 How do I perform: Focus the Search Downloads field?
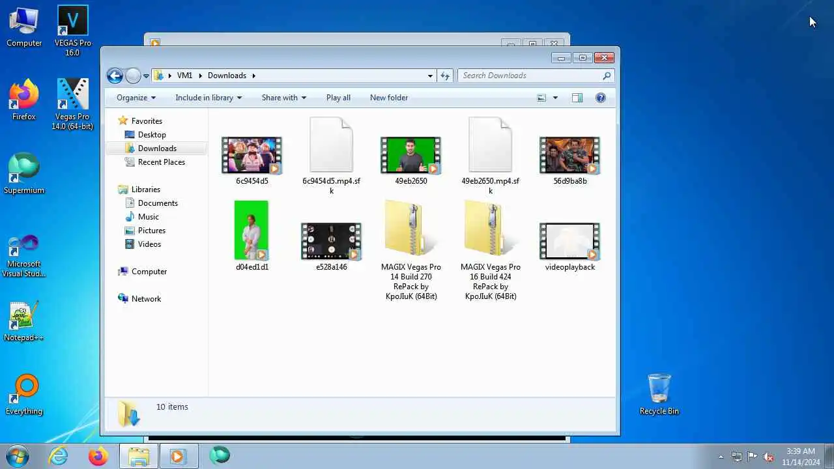536,76
